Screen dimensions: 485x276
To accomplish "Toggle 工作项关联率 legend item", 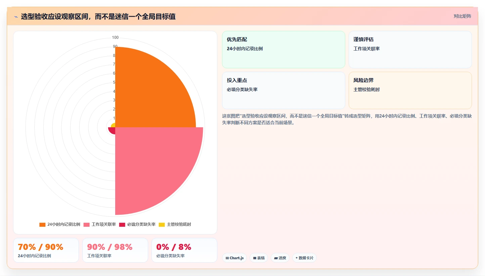I will [100, 224].
